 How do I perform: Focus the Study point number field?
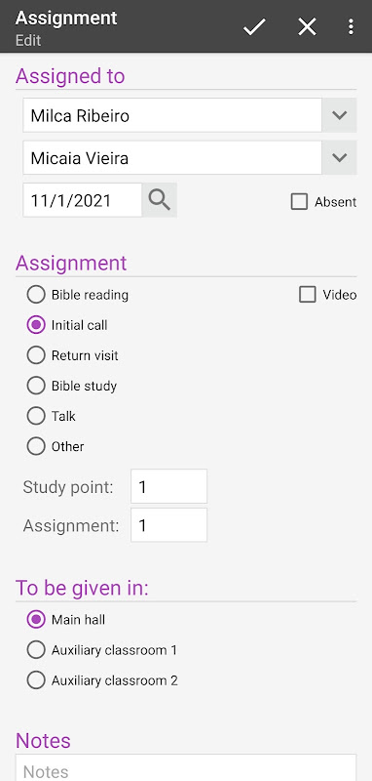coord(168,486)
